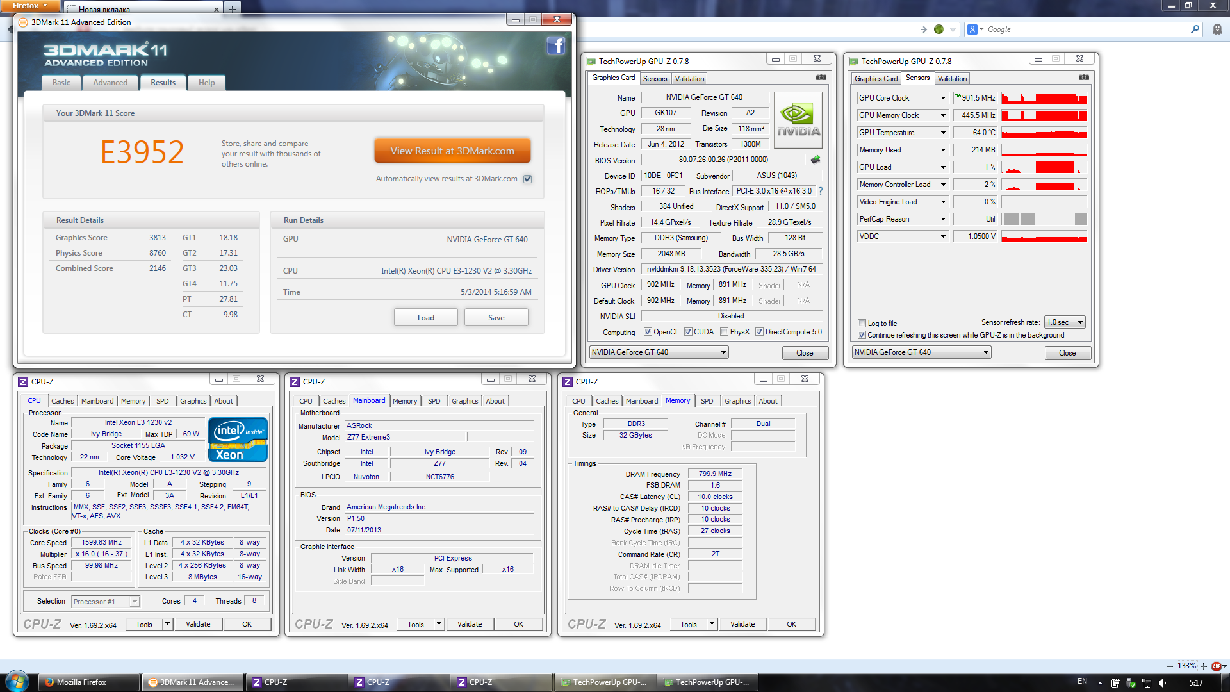This screenshot has height=692, width=1230.
Task: Click View Result at 3DMark.com button
Action: [x=452, y=151]
